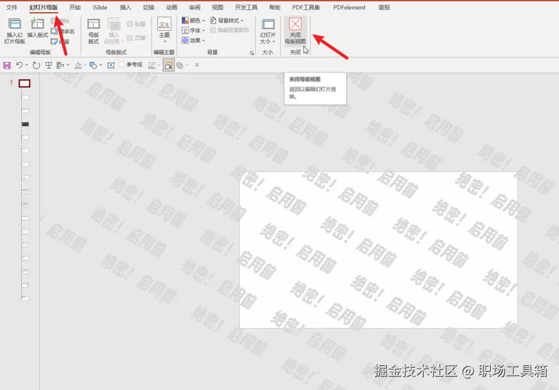Viewport: 559px width, 390px height.
Task: Select the dark-filled layout thumbnail
Action: tap(25, 124)
